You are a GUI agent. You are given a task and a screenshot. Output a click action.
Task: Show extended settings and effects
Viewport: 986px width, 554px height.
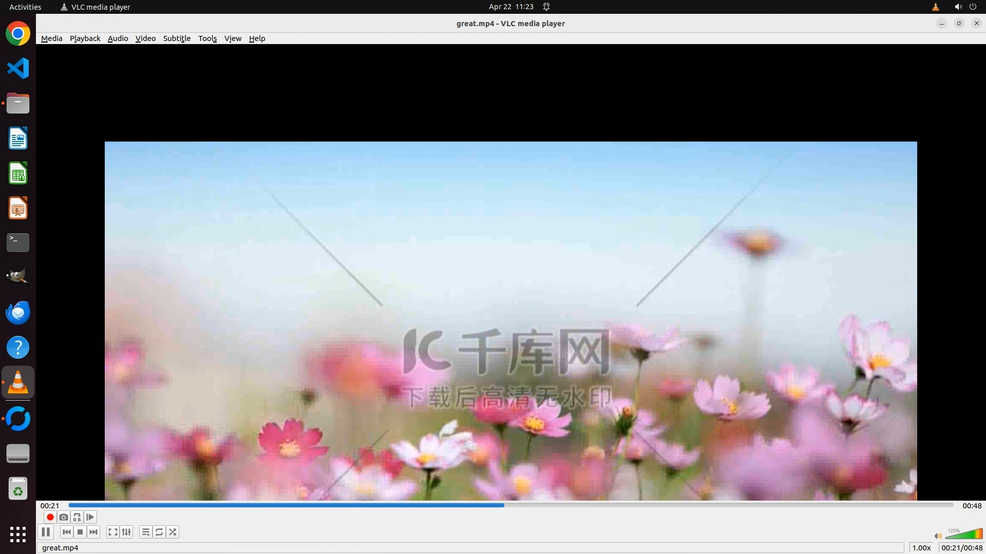(x=126, y=532)
